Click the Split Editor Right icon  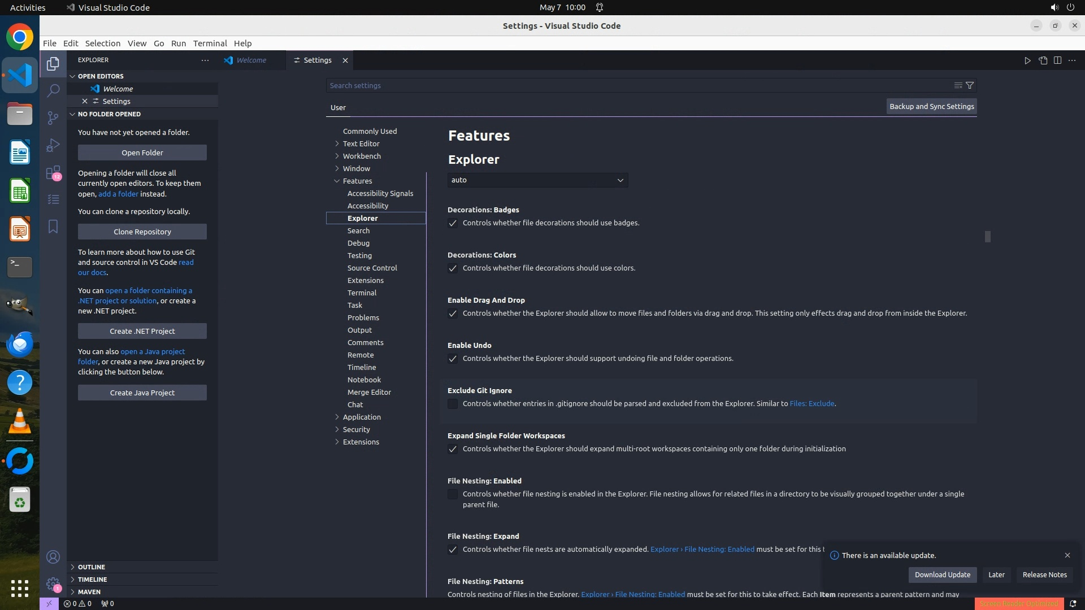1057,60
